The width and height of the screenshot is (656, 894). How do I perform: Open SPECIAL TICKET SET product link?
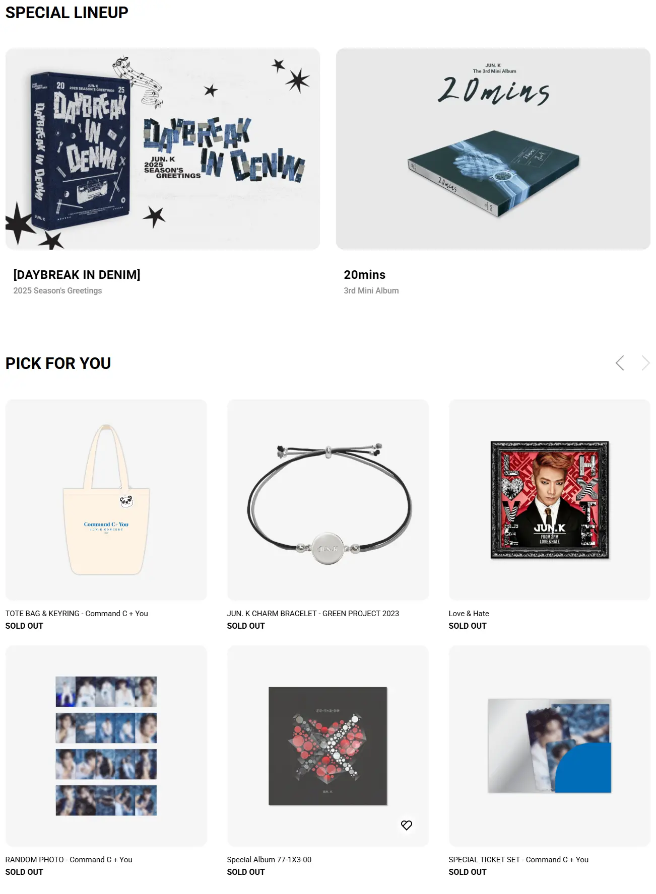(x=518, y=860)
